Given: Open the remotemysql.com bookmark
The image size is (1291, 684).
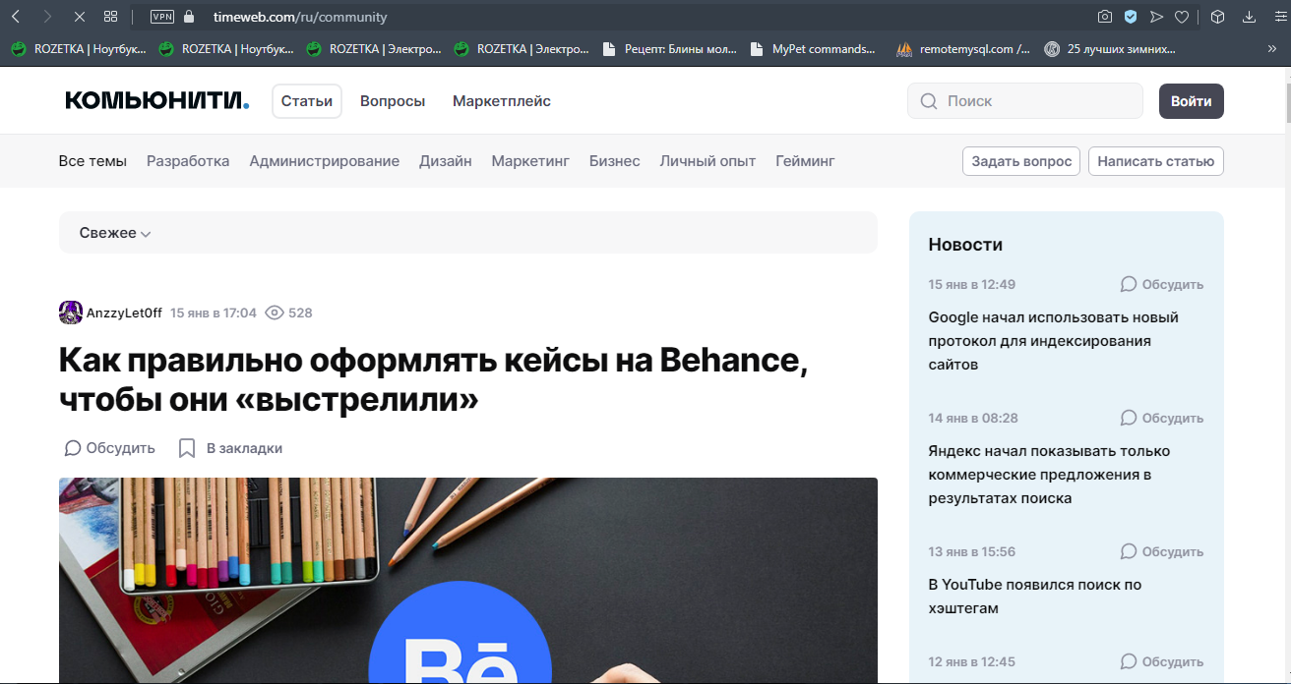Looking at the screenshot, I should pyautogui.click(x=963, y=49).
